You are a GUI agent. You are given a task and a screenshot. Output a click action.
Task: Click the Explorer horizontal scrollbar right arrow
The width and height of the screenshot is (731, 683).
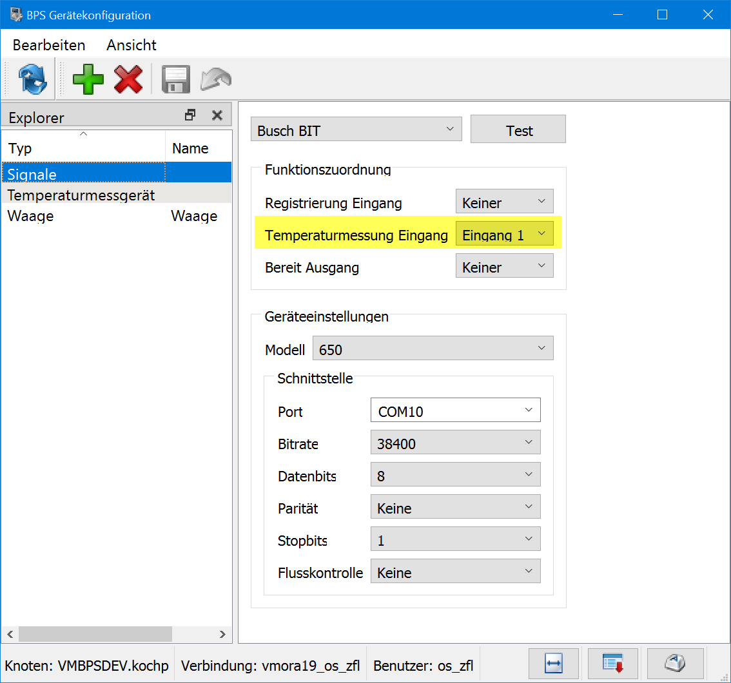[222, 634]
